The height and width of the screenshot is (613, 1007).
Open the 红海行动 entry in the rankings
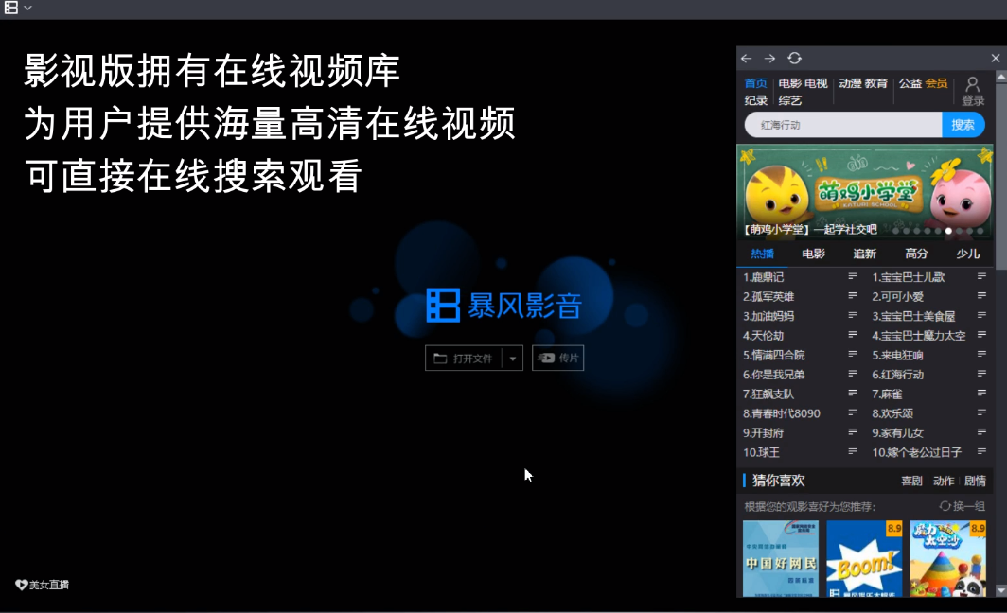click(x=898, y=374)
